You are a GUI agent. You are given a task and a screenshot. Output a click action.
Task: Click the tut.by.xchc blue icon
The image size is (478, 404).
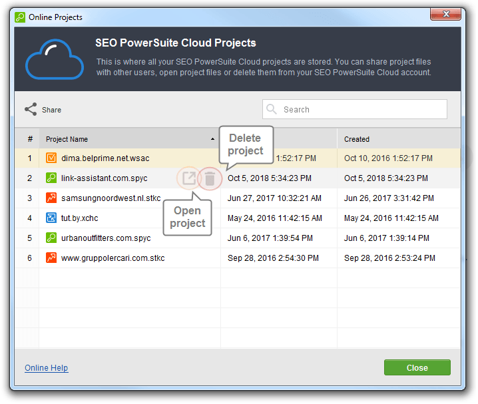coord(51,218)
